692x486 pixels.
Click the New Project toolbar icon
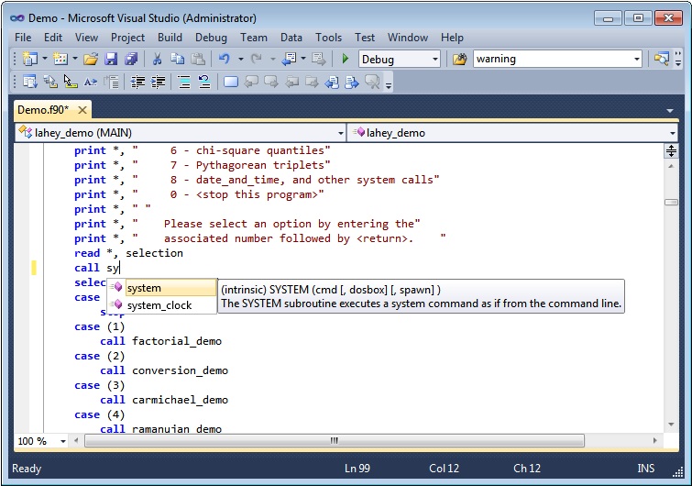30,59
